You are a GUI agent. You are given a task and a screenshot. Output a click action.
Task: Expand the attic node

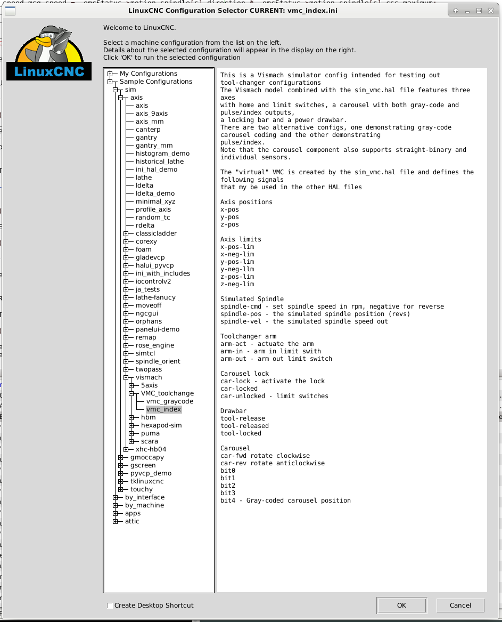click(x=116, y=521)
